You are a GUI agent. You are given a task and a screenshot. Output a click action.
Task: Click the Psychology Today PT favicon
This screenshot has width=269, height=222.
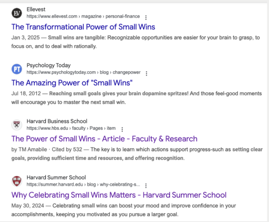(x=17, y=69)
